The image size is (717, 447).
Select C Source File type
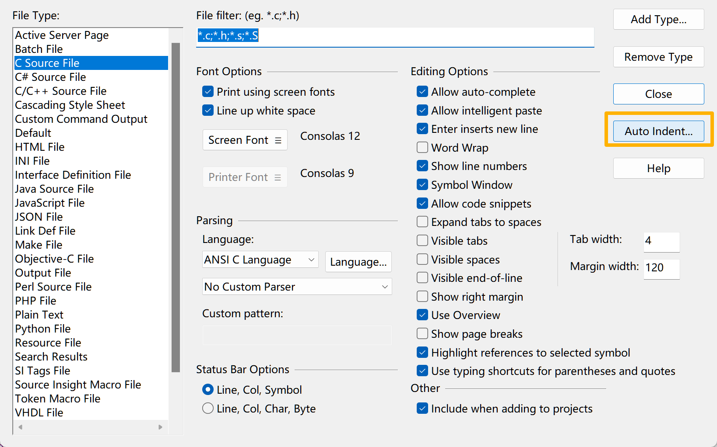click(91, 63)
